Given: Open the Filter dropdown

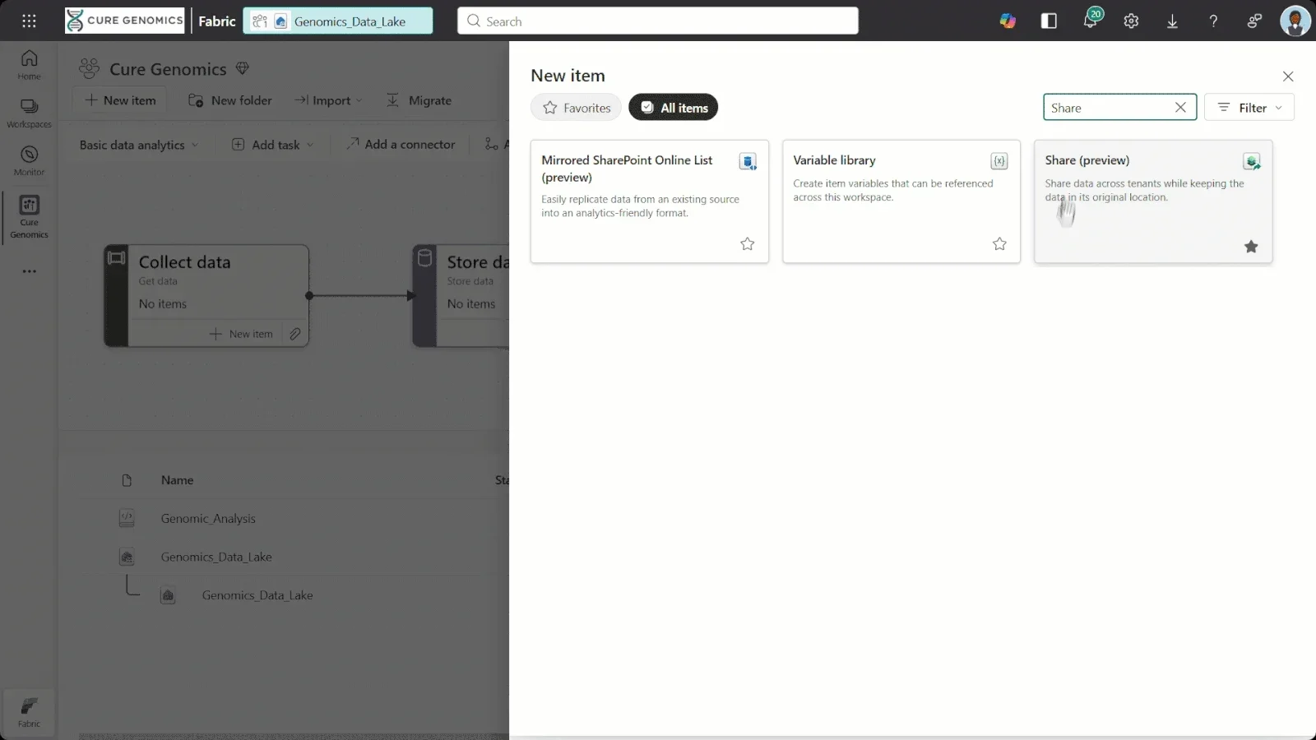Looking at the screenshot, I should (1249, 108).
